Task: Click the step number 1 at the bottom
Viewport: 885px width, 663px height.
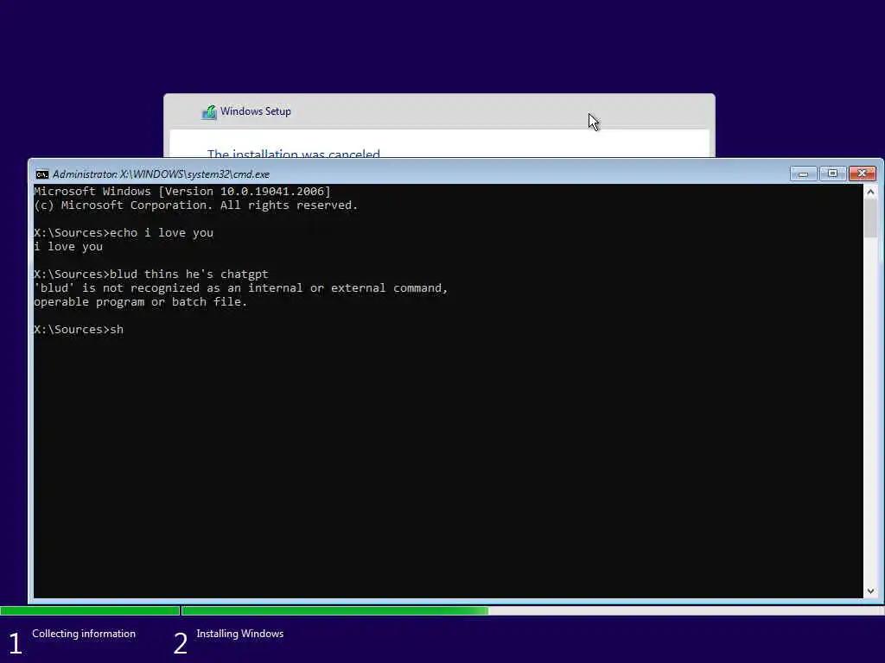Action: pos(16,643)
